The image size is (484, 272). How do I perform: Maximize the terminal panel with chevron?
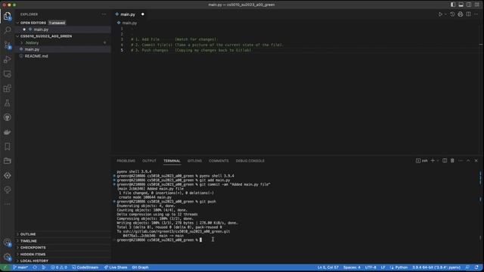click(x=468, y=161)
